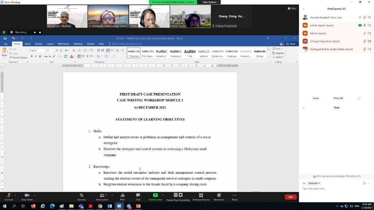Pause the recording in Zoom toolbar
Image resolution: width=374 pixels, height=210 pixels.
coord(176,195)
